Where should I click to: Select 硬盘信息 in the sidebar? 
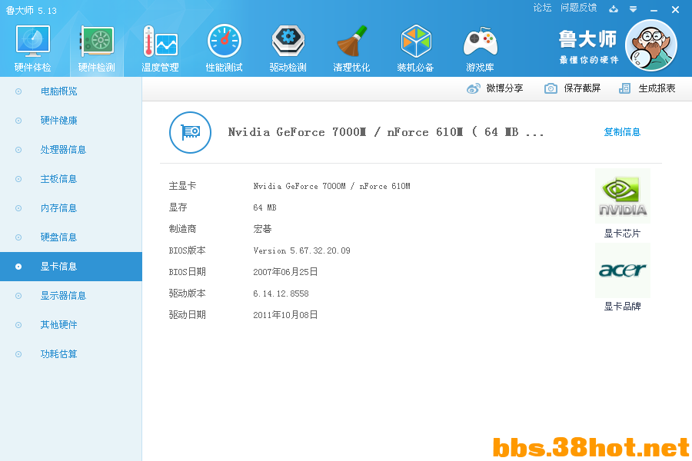coord(71,237)
